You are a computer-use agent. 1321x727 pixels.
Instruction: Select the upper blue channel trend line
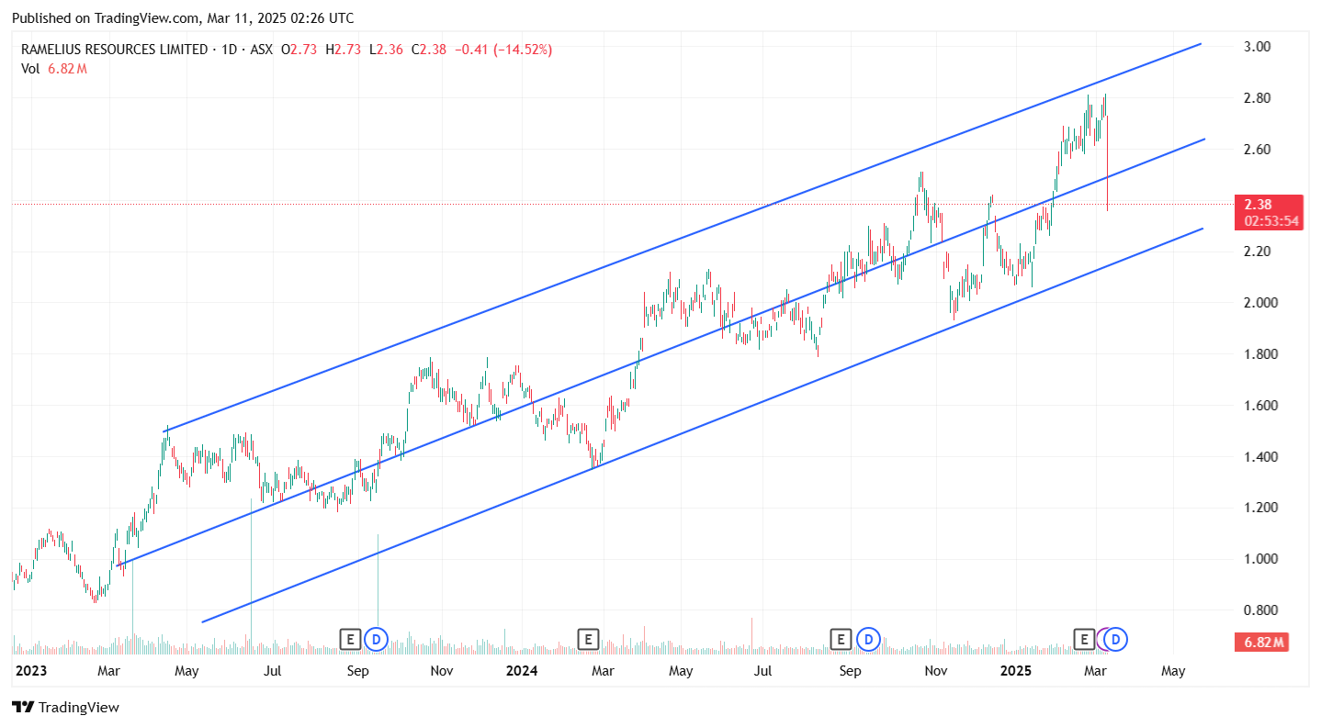pyautogui.click(x=683, y=237)
